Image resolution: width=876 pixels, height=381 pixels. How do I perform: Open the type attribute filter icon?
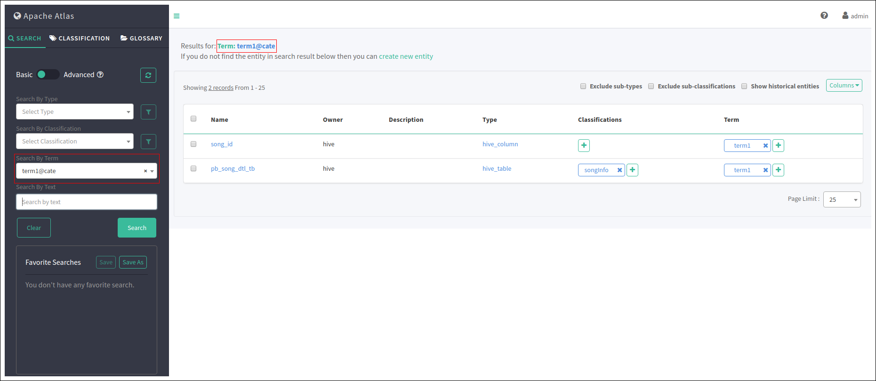tap(148, 112)
